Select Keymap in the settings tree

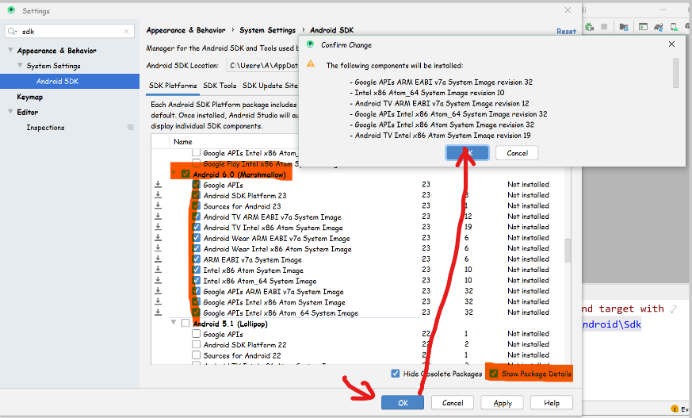[29, 97]
